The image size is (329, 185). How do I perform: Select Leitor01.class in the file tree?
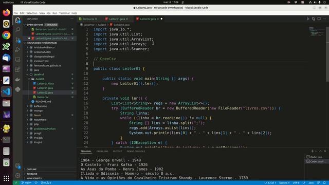(x=45, y=83)
